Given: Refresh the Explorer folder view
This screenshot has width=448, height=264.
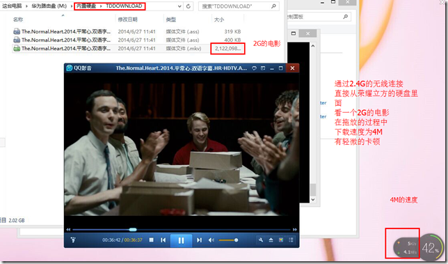Looking at the screenshot, I should click(189, 6).
